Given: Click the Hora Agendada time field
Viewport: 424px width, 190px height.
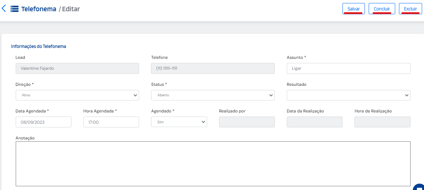Looking at the screenshot, I should point(111,122).
